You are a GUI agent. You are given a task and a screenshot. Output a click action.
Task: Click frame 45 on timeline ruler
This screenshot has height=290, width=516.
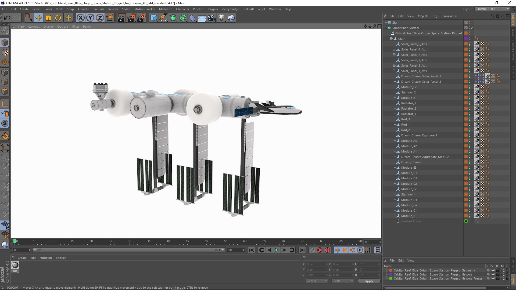point(187,241)
